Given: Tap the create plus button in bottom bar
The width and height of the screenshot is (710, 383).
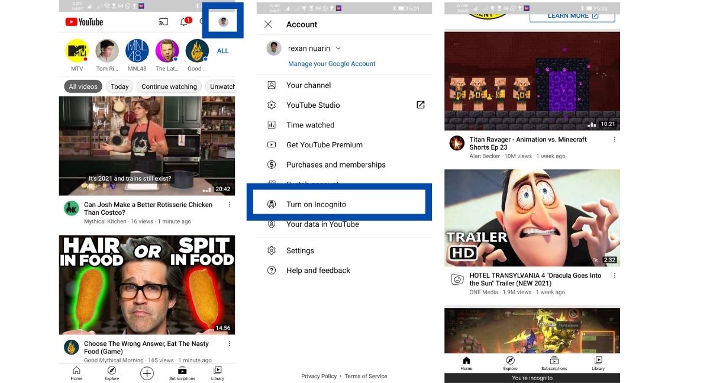Looking at the screenshot, I should [147, 373].
